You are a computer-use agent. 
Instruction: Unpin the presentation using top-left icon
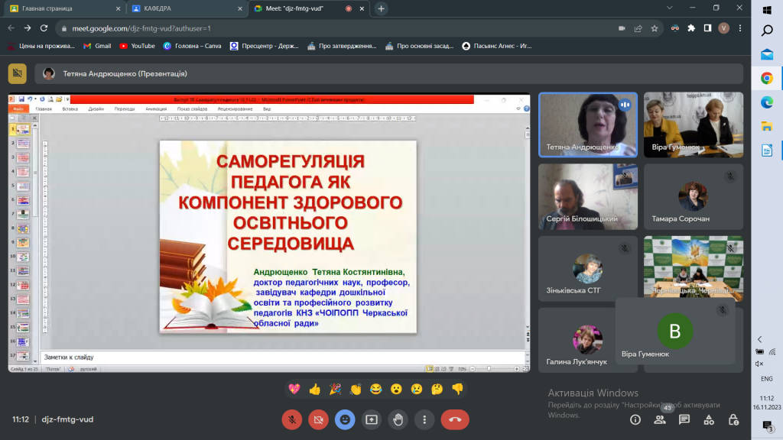pyautogui.click(x=18, y=74)
